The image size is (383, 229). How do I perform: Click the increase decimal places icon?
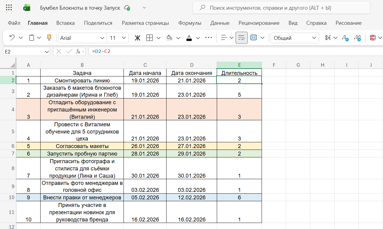(357, 38)
